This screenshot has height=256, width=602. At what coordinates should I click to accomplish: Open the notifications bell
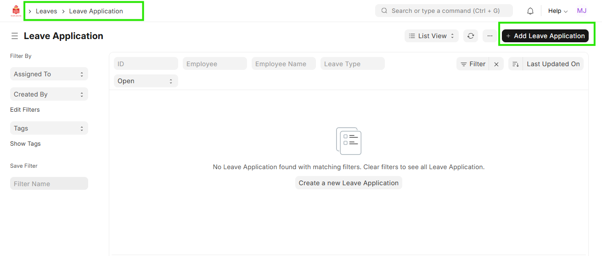click(x=530, y=11)
